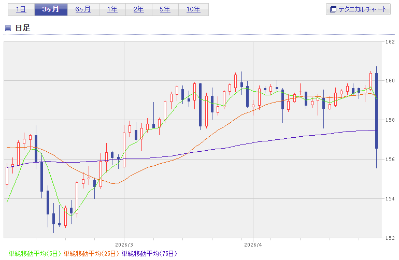Click the 152 price axis label
The image size is (399, 260).
[x=390, y=238]
